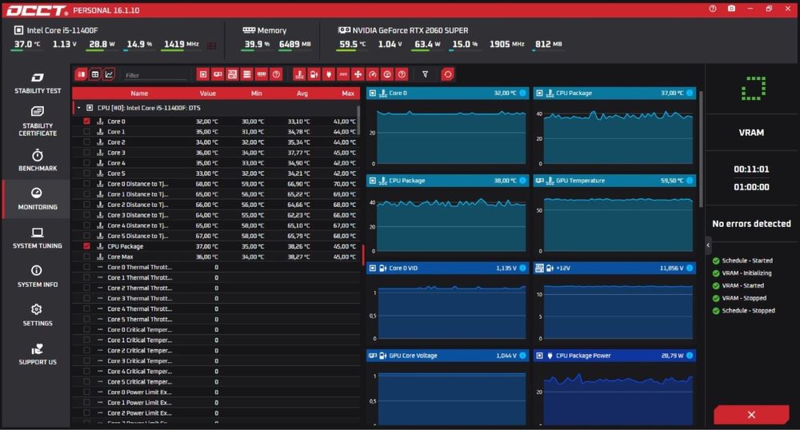Screen dimensions: 800x430
Task: Toggle storage sensors filter icon
Action: point(247,74)
